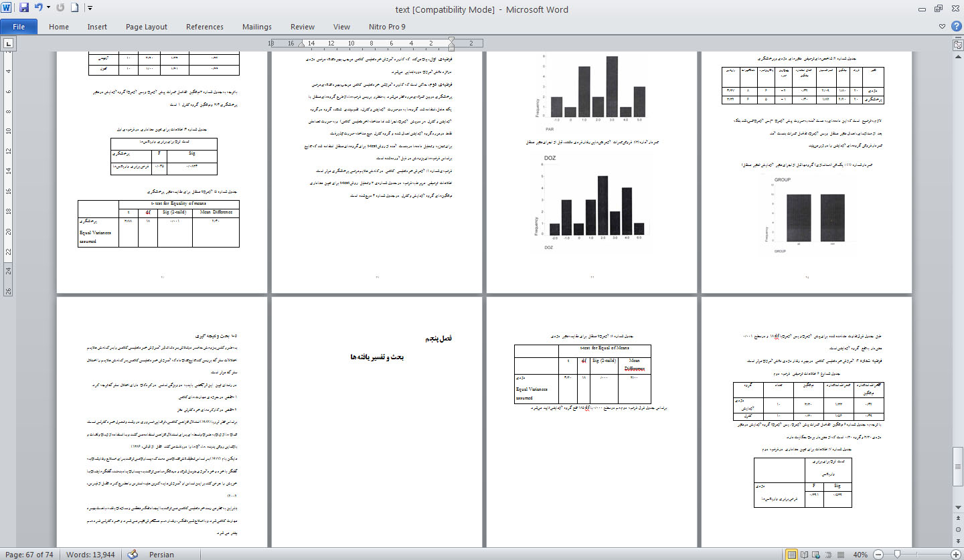
Task: Click the Undo arrow icon
Action: 38,9
